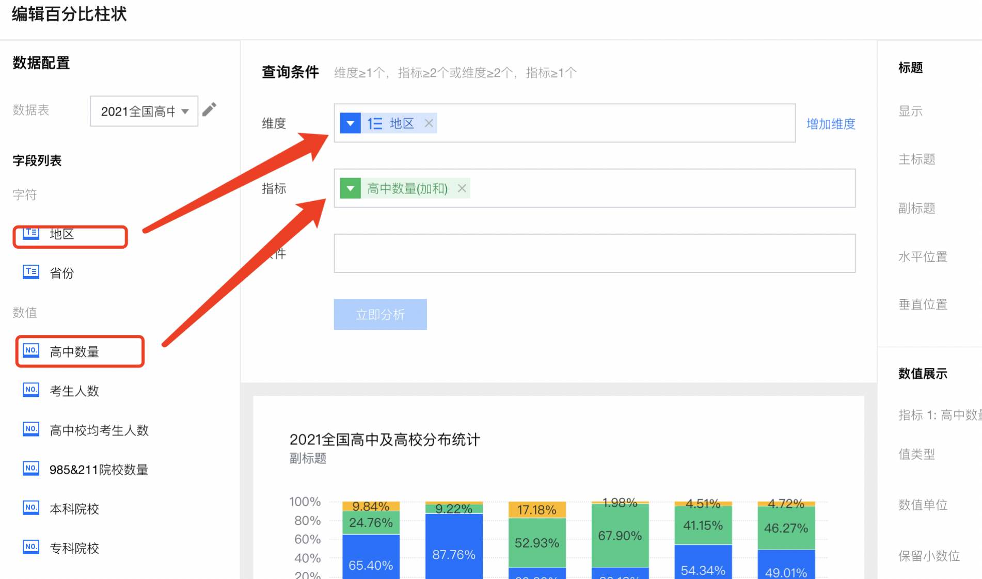
Task: Click the 副标题 setting label in right panel
Action: pos(917,208)
